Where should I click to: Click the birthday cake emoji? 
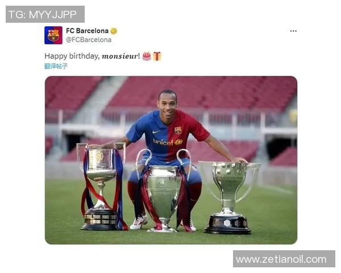[147, 56]
